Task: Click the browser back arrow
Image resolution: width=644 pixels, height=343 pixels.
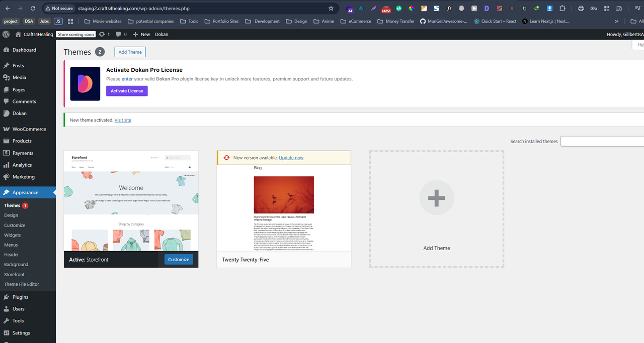Action: [8, 9]
